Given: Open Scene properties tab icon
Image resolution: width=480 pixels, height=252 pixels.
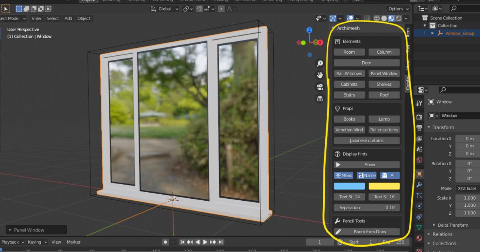Looking at the screenshot, I should (x=419, y=149).
